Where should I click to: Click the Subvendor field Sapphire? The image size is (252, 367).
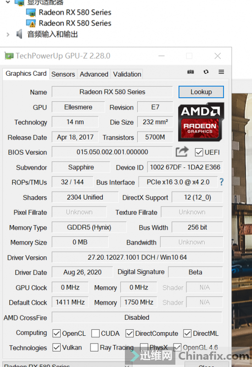81,167
